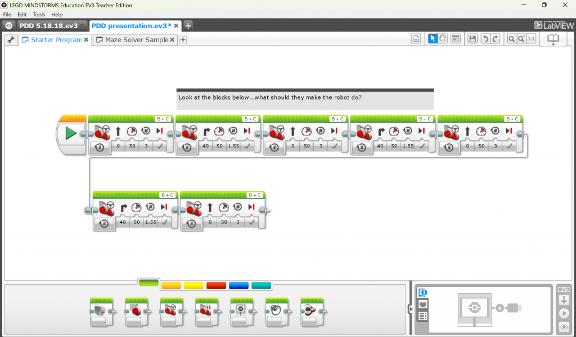
Task: Add a new program with the plus button
Action: 183,40
